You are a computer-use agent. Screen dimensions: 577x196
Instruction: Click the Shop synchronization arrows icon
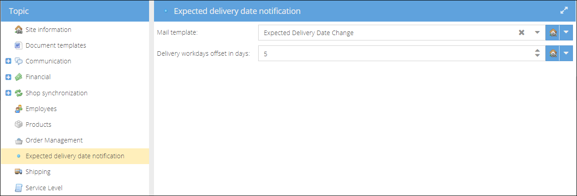coord(18,93)
